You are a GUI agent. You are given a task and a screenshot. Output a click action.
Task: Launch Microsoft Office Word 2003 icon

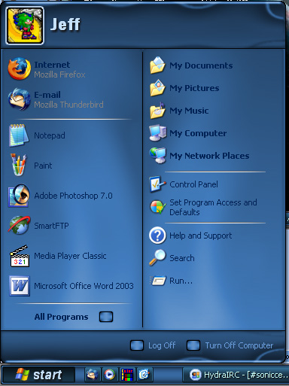tap(20, 286)
